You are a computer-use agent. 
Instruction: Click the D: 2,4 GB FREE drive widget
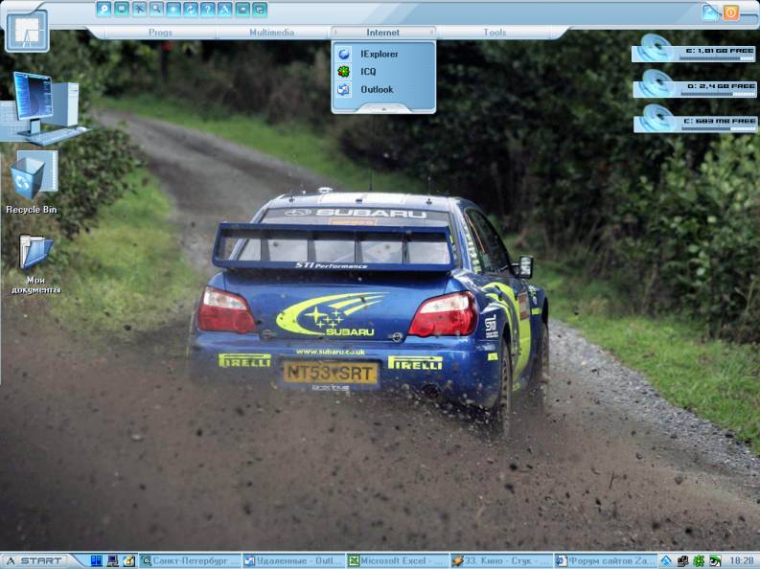coord(695,84)
